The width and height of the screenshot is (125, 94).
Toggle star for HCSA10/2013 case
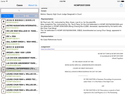(x=4, y=21)
